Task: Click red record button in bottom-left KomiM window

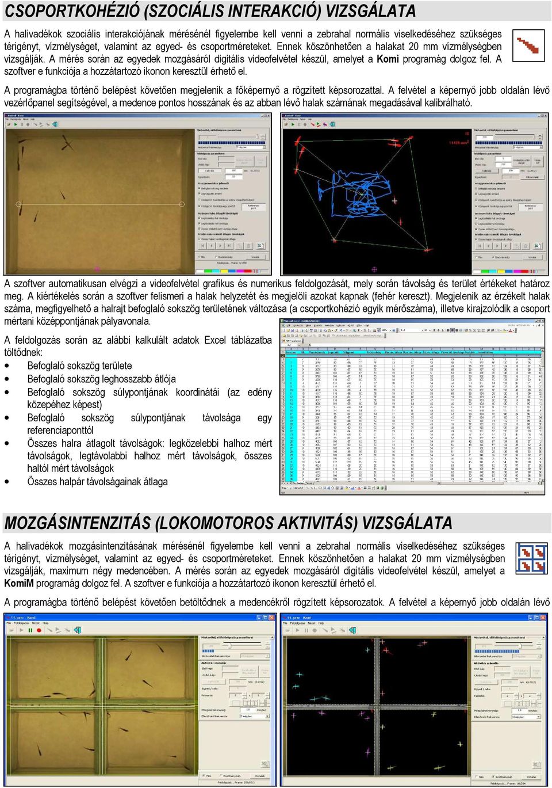Action: tap(39, 630)
